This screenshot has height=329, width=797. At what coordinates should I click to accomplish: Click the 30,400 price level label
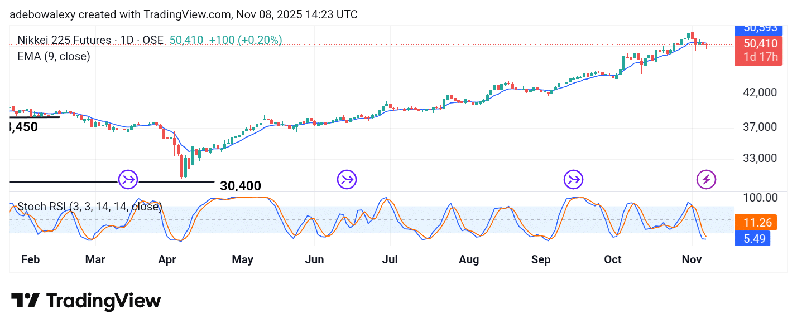(x=241, y=186)
